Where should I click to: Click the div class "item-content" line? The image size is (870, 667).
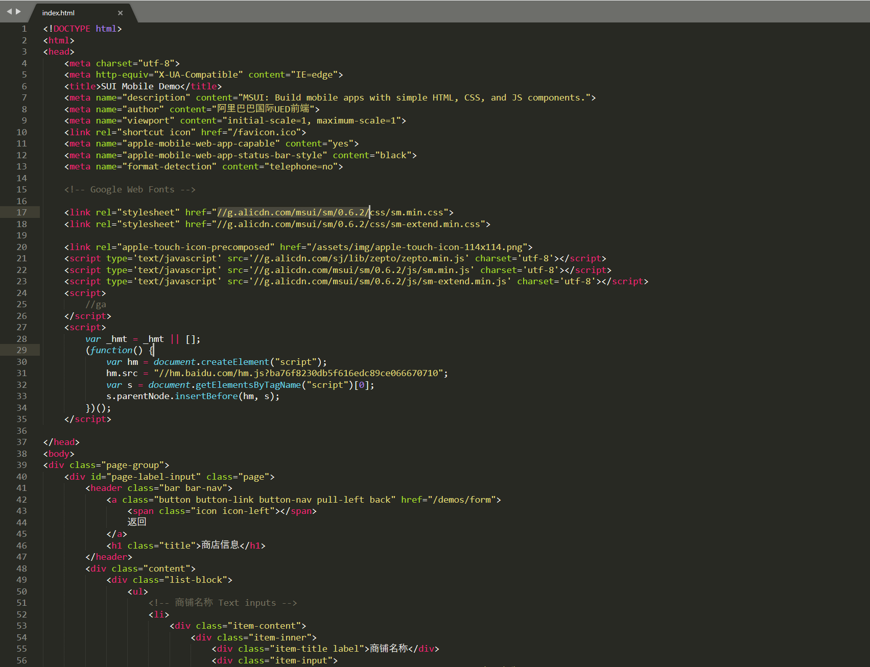coord(238,626)
